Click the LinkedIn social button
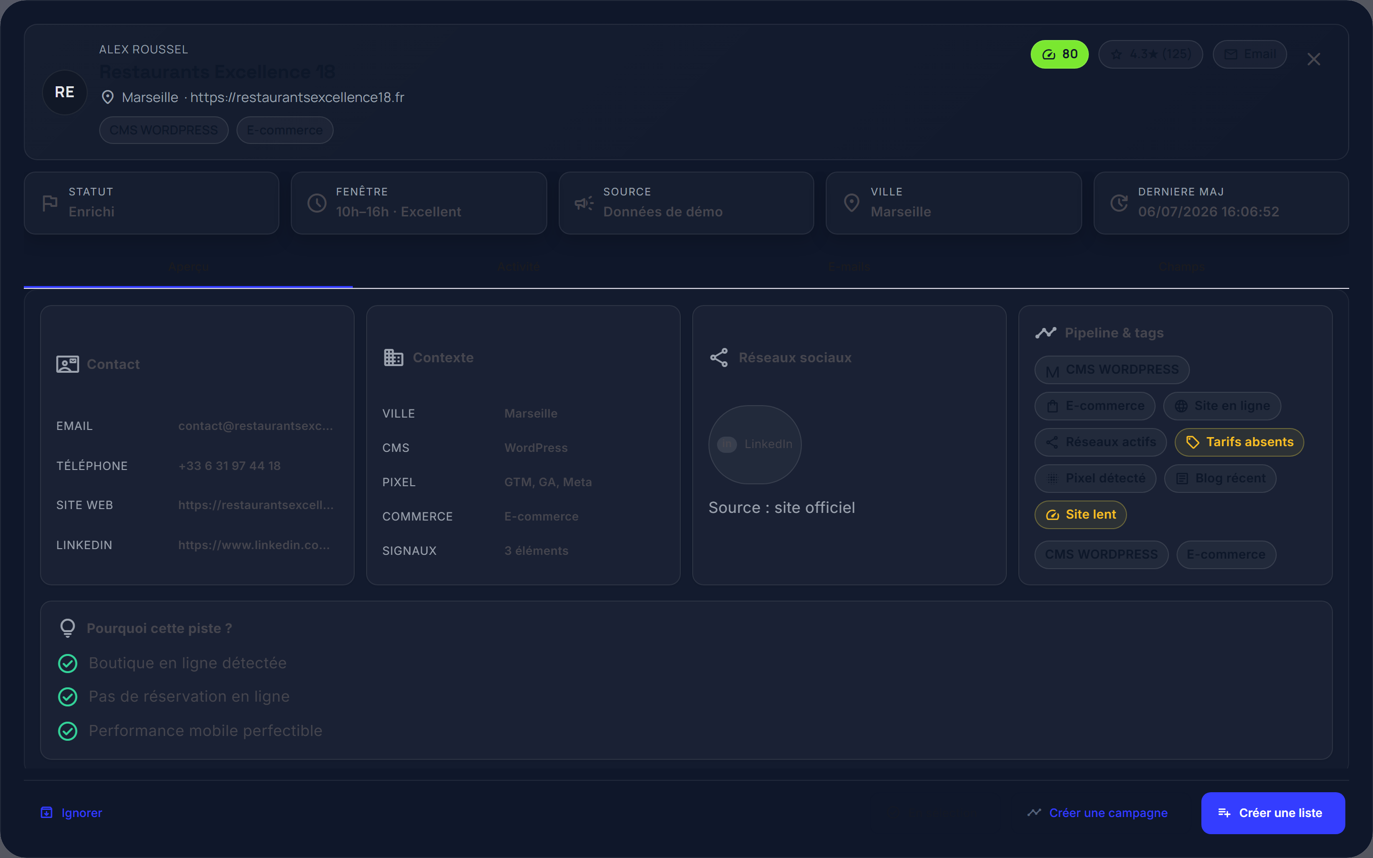Viewport: 1373px width, 858px height. point(755,444)
